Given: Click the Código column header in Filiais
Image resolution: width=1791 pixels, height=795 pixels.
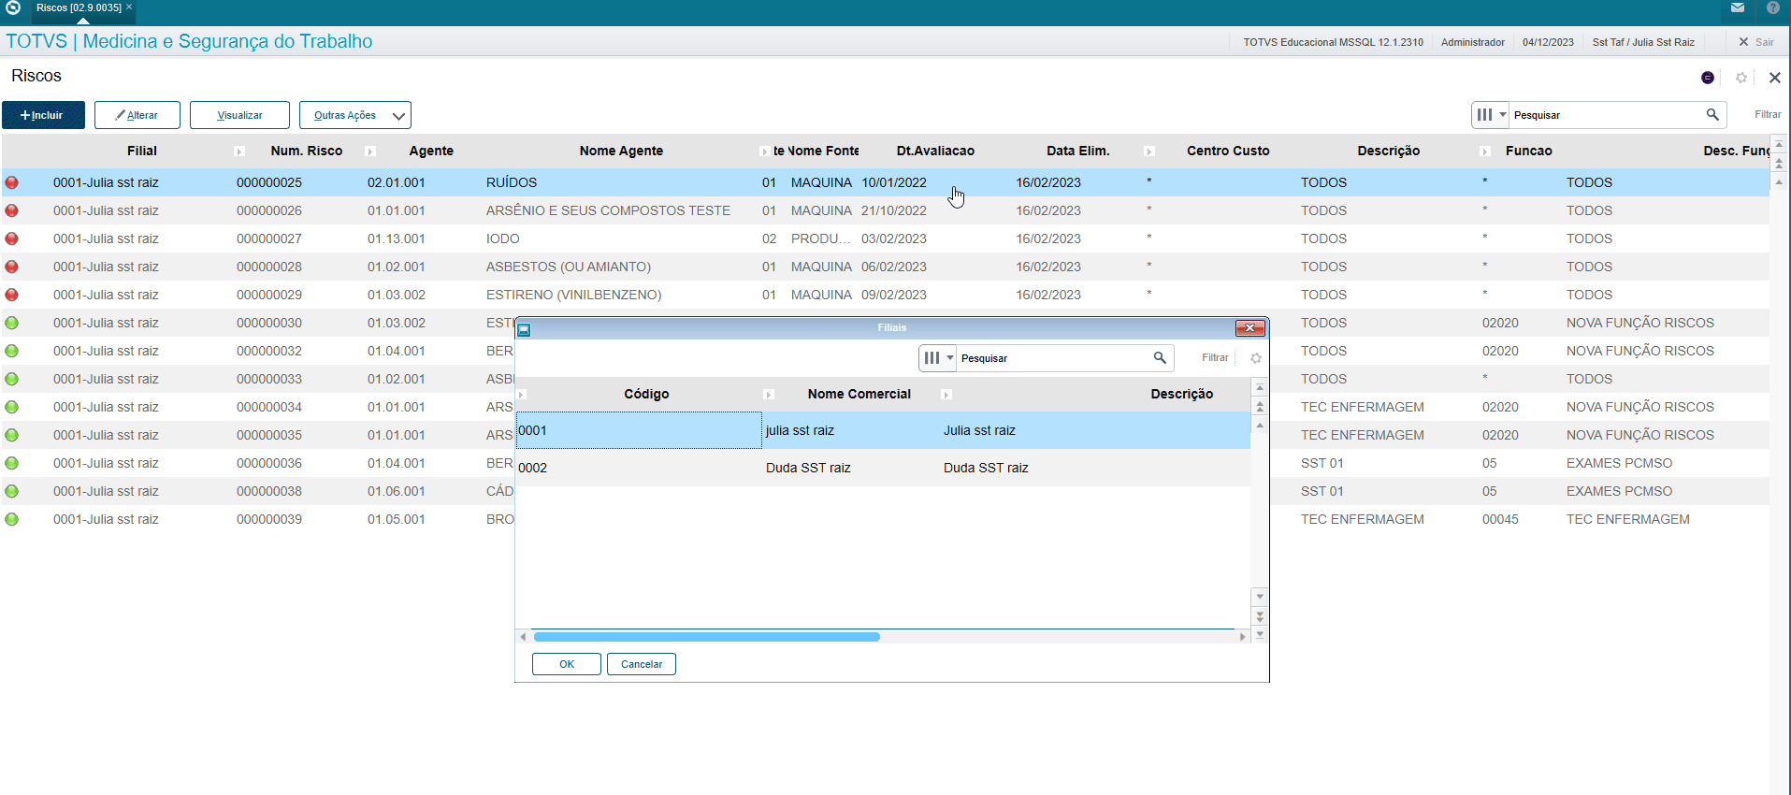Looking at the screenshot, I should pyautogui.click(x=646, y=394).
